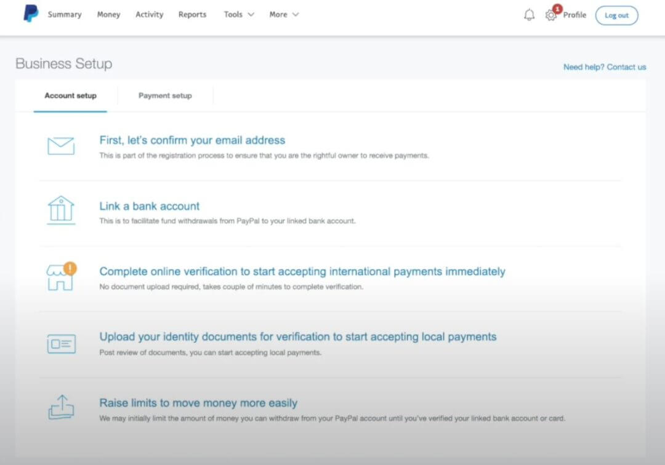Click the 'We may initially limit the amount' text
Image resolution: width=665 pixels, height=465 pixels.
point(332,418)
